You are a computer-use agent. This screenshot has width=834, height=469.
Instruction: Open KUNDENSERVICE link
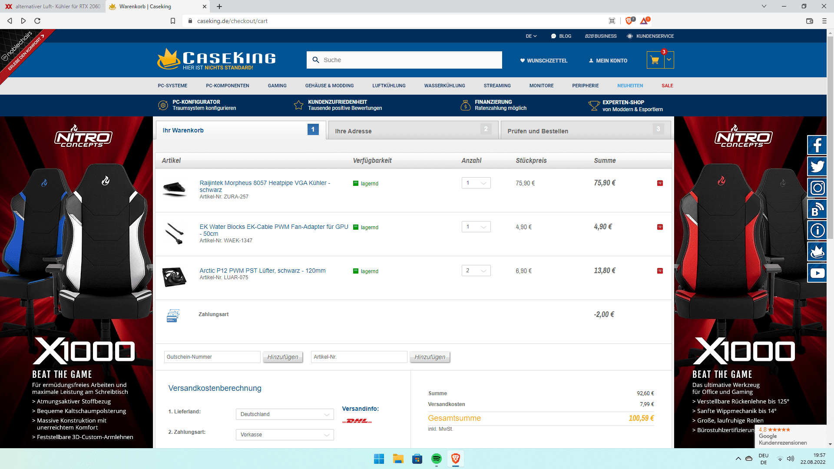click(x=650, y=36)
